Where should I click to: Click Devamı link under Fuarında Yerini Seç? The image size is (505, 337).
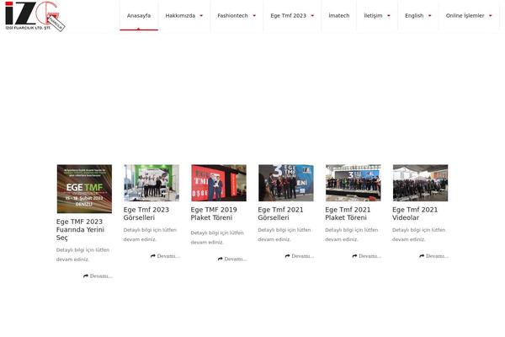point(98,276)
